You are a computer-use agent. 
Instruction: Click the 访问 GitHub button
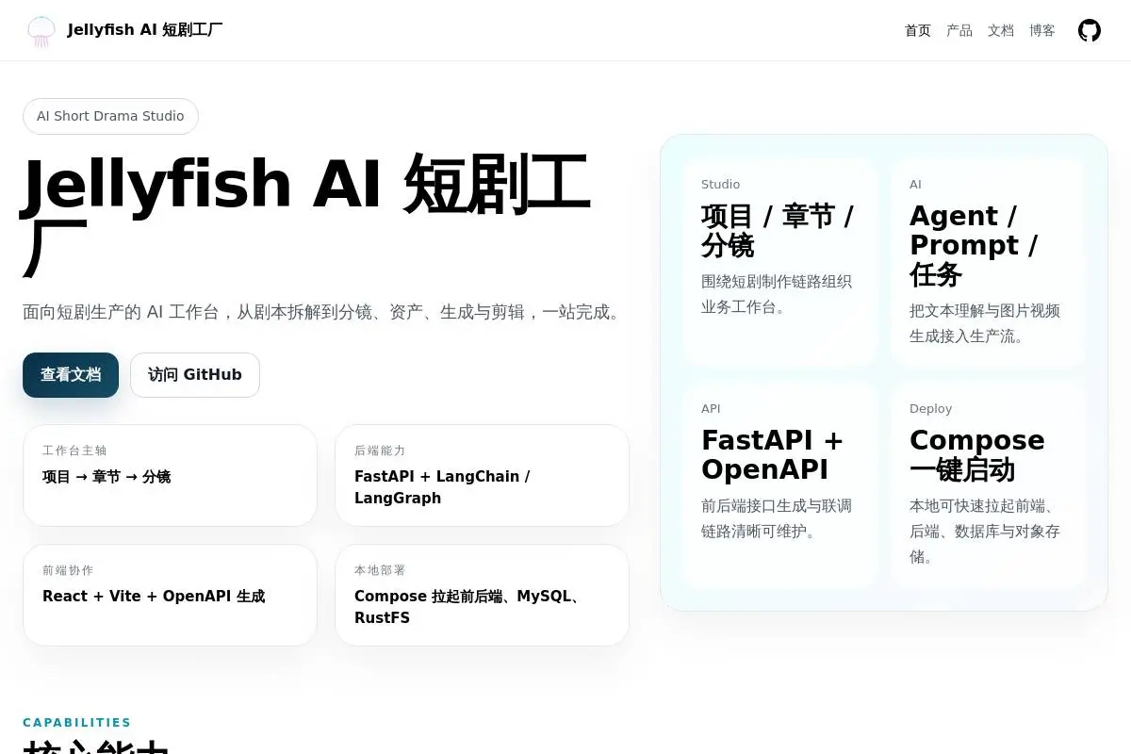tap(195, 375)
